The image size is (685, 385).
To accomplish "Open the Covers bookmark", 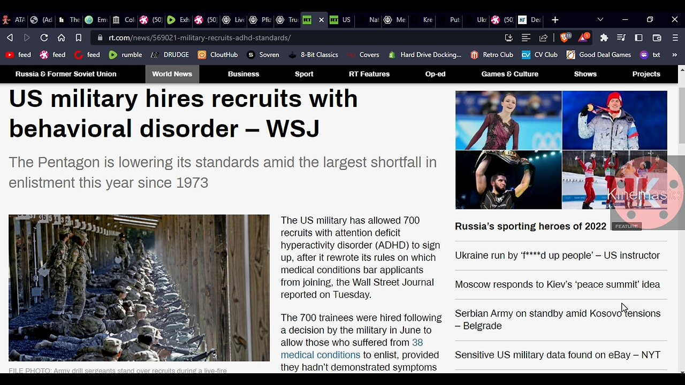I will point(363,55).
